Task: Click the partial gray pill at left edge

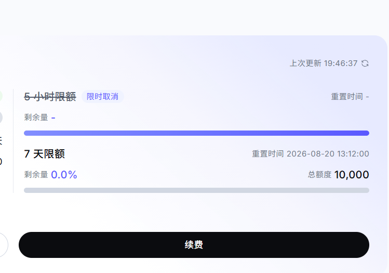Action: (1, 117)
